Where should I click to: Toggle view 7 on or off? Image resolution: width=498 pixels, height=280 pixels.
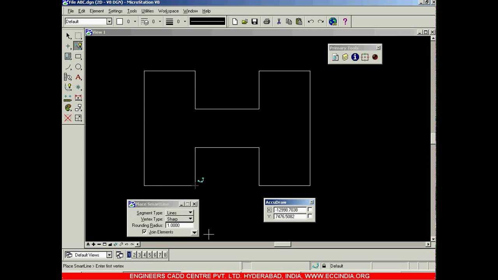tap(160, 255)
